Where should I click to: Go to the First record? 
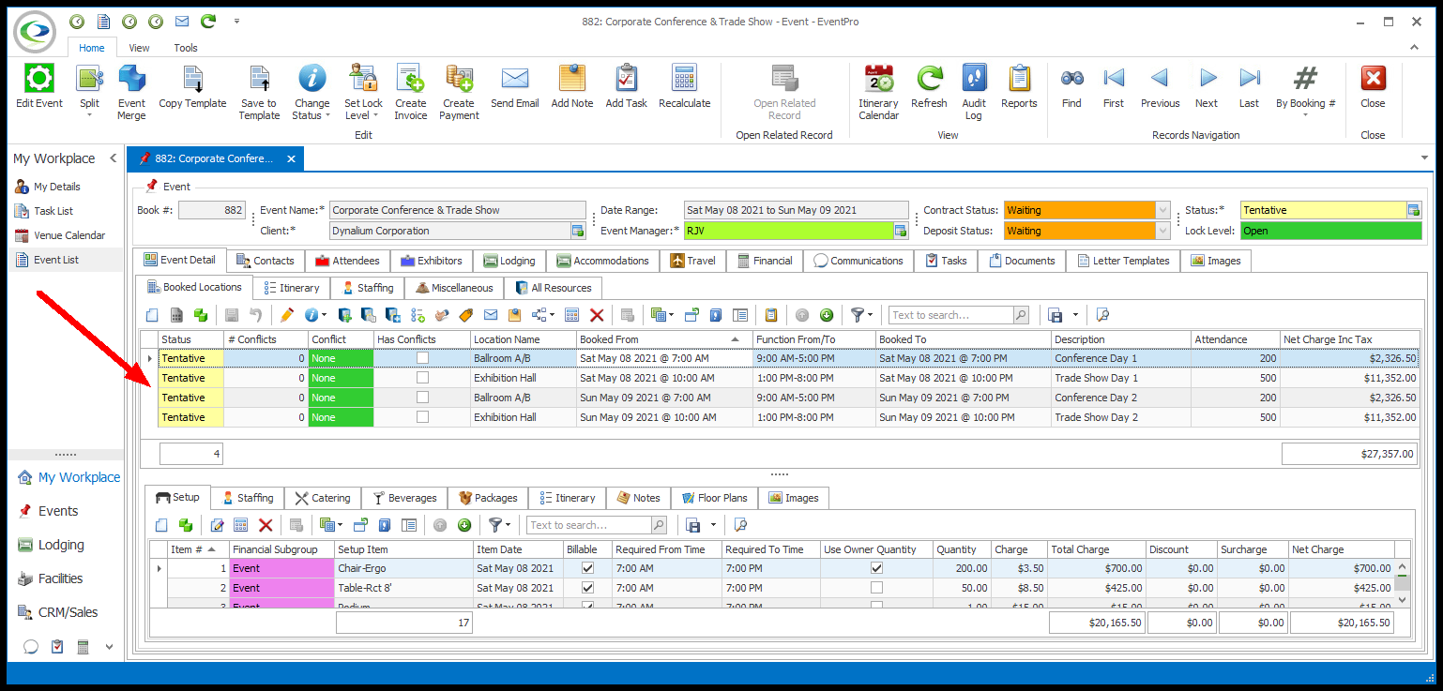click(1114, 79)
